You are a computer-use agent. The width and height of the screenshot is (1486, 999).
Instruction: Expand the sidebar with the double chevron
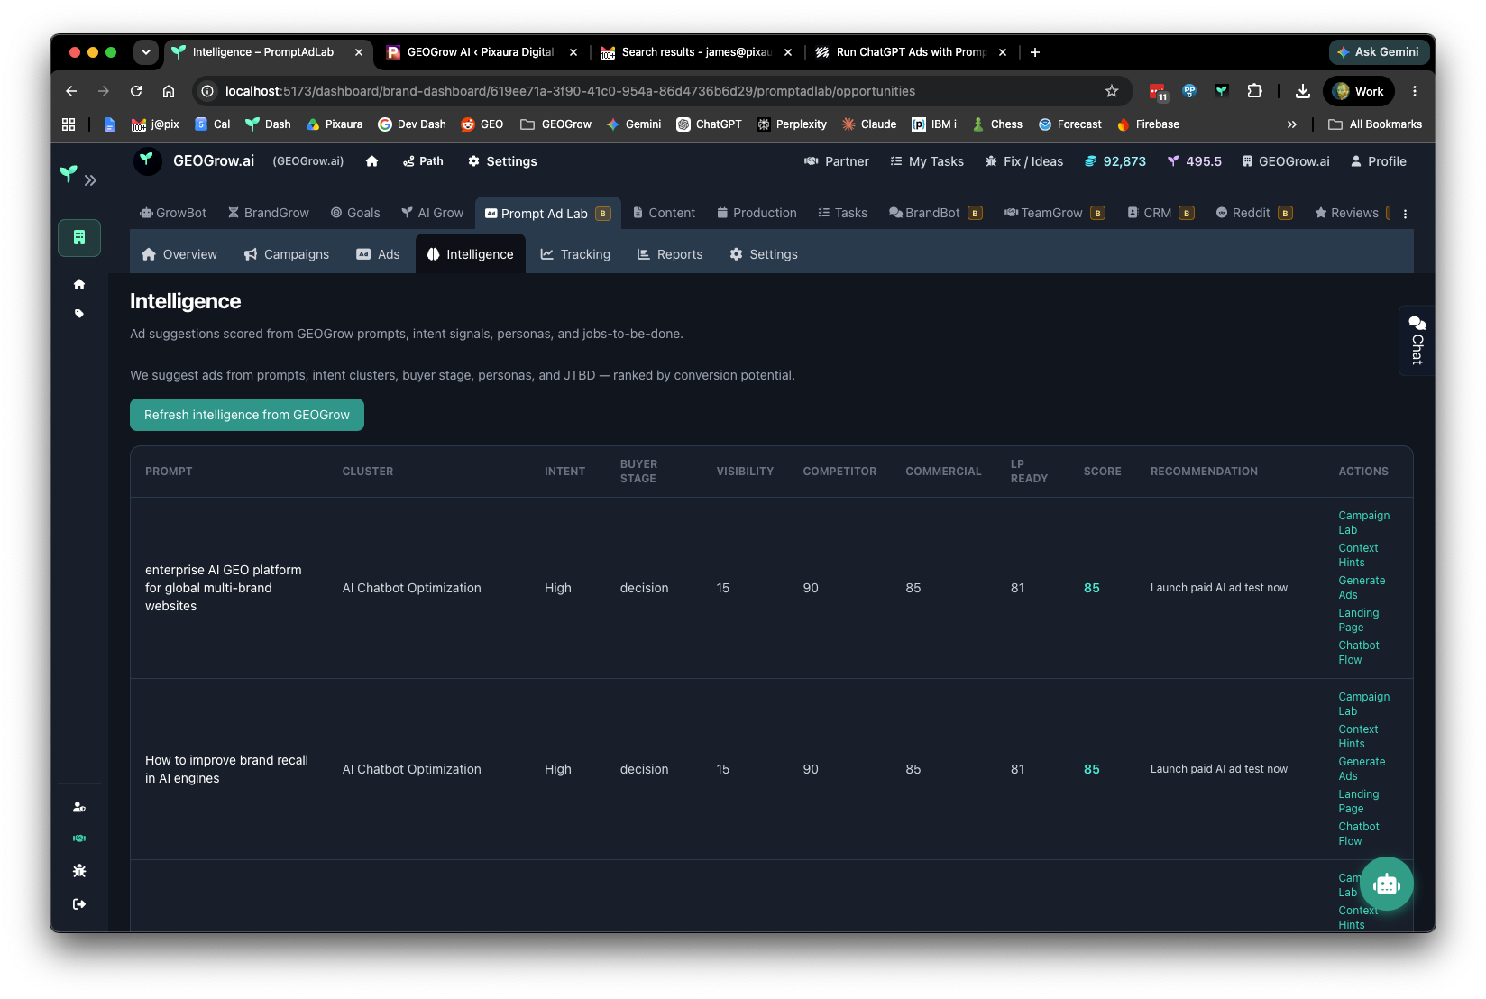coord(90,180)
